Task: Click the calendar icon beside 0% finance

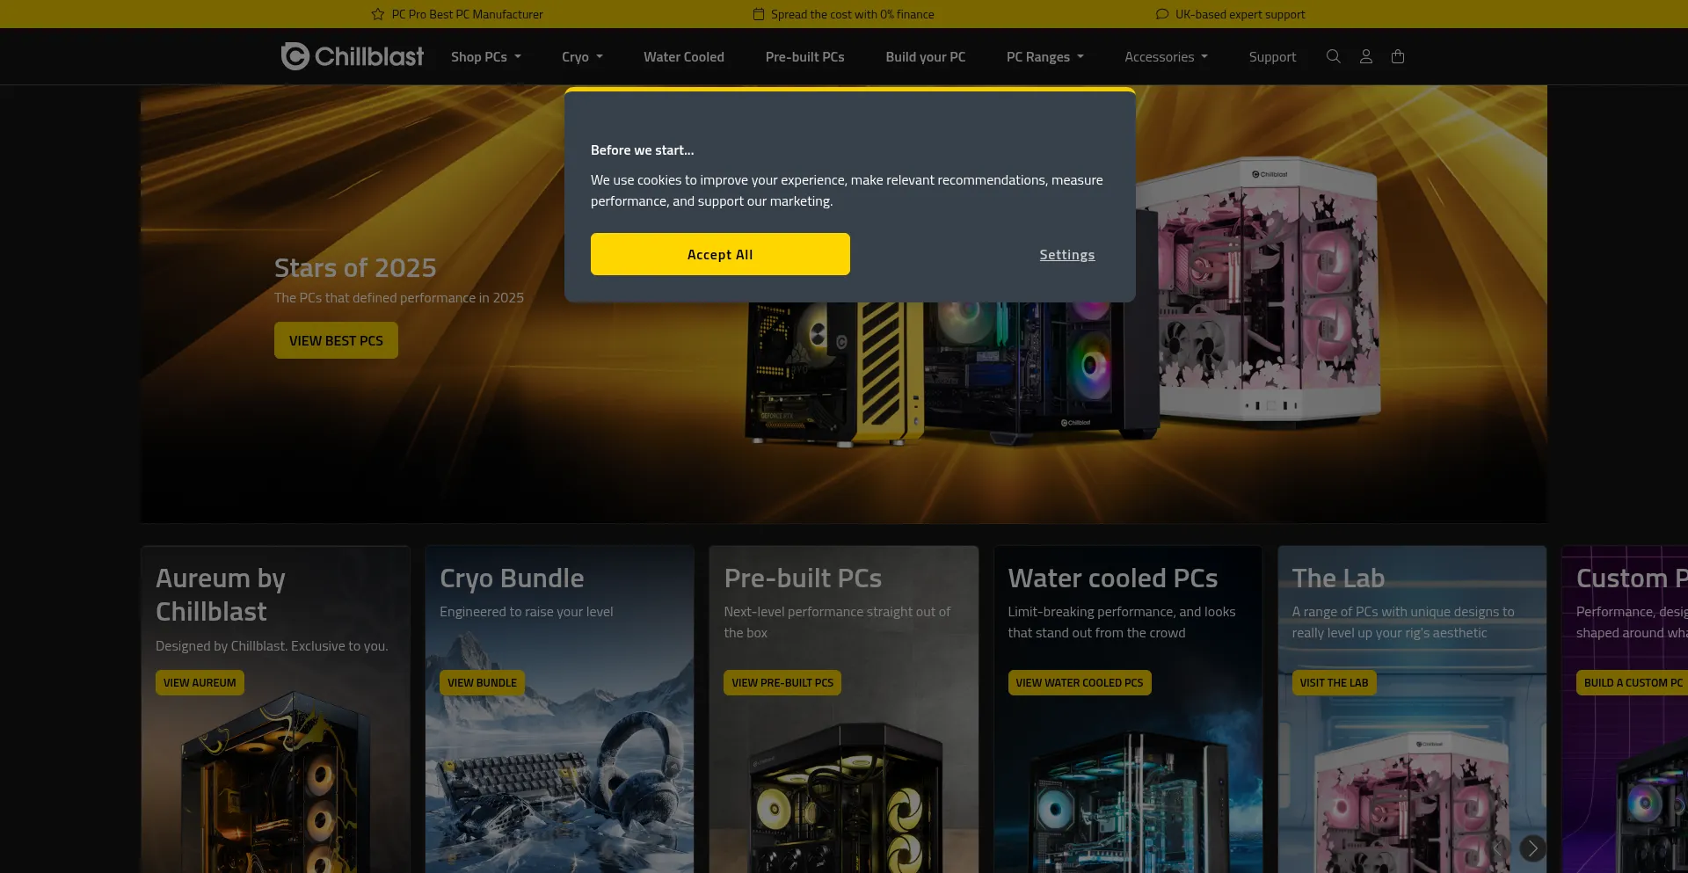Action: point(759,14)
